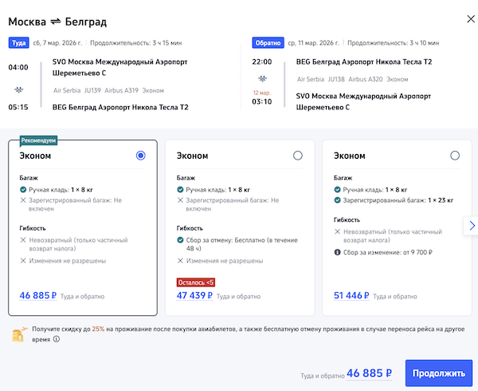Click the hotel discount promo icon

(19, 334)
